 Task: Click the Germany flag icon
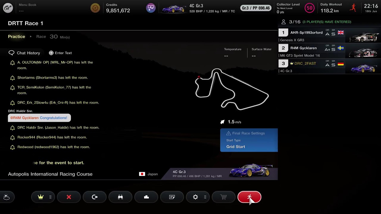point(341,64)
